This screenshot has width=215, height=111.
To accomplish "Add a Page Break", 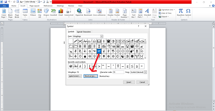I will [17, 13].
